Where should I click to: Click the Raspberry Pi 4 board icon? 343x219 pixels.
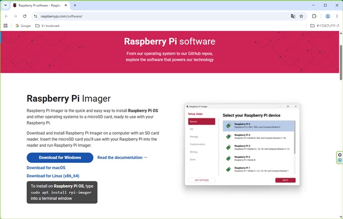click(229, 137)
